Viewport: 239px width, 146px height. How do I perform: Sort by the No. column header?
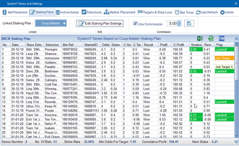point(6,45)
